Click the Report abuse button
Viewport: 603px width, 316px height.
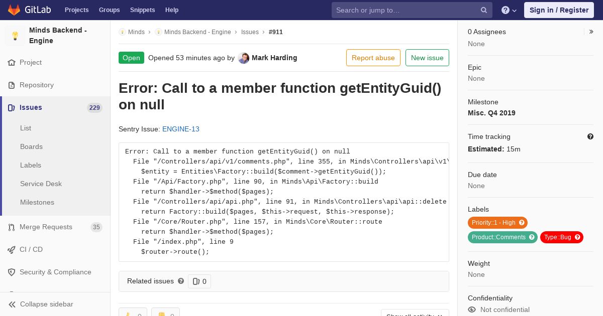tap(373, 58)
